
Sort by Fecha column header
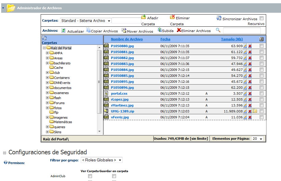click(165, 39)
